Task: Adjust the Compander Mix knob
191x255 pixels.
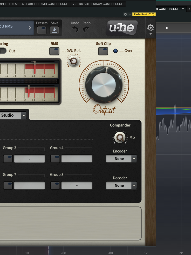Action: [x=120, y=137]
